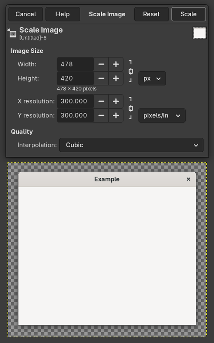Image resolution: width=214 pixels, height=343 pixels.
Task: Focus the X resolution field
Action: coord(75,101)
